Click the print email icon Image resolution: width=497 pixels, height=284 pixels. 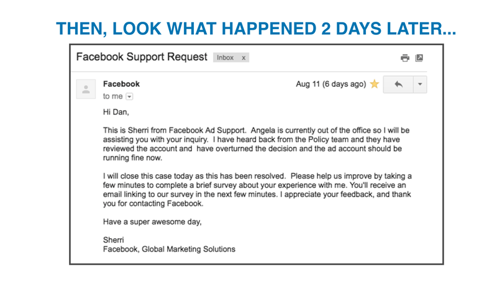coord(405,58)
